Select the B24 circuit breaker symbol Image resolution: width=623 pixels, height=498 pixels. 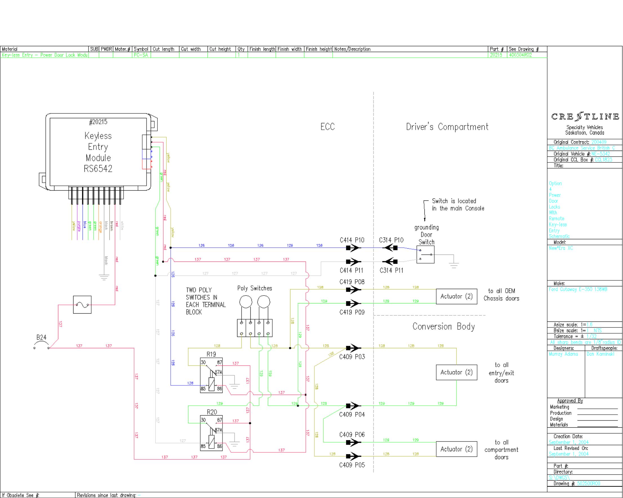[x=41, y=344]
